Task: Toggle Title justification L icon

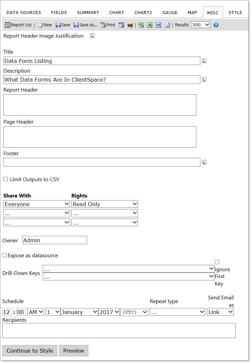Action: coord(204,61)
